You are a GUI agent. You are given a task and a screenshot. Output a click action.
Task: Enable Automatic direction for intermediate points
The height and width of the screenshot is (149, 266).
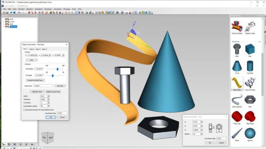24,110
